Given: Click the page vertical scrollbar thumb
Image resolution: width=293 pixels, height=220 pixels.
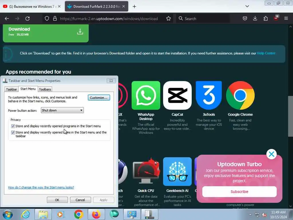Looking at the screenshot, I should (x=291, y=116).
